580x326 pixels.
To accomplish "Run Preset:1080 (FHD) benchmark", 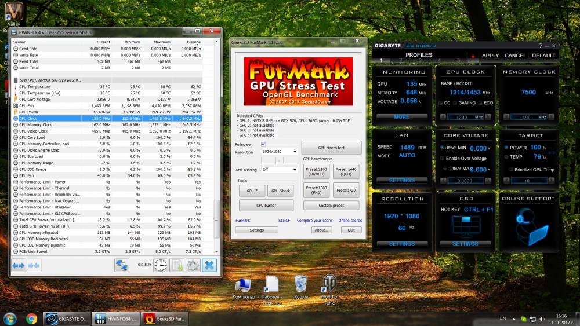I will 316,190.
